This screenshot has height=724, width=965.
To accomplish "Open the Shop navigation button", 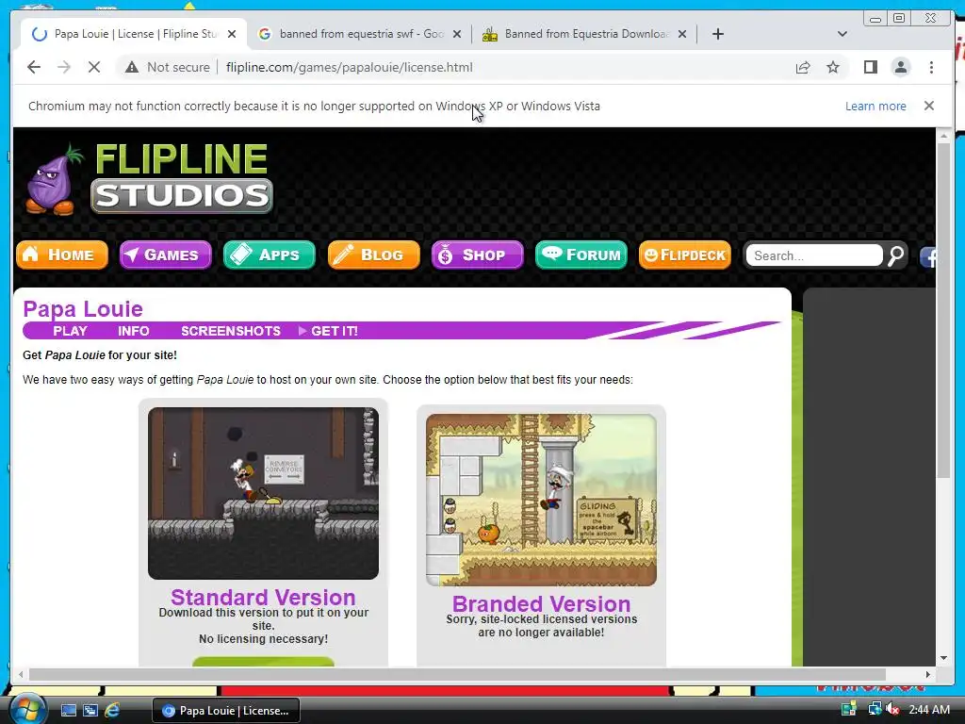I will click(x=478, y=255).
